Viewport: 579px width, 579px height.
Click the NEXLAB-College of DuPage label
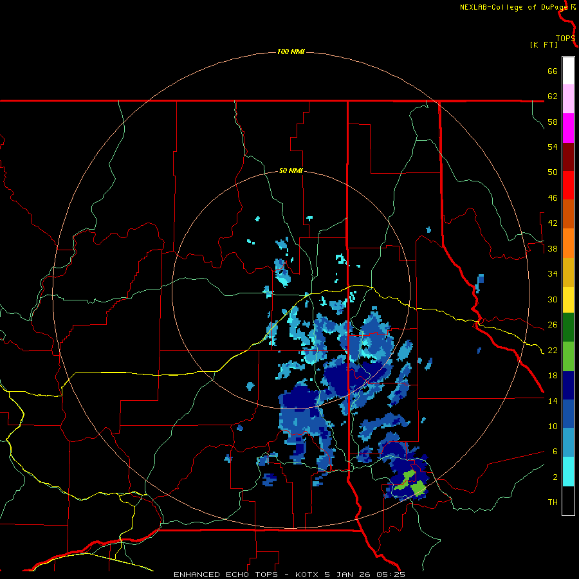tap(513, 7)
